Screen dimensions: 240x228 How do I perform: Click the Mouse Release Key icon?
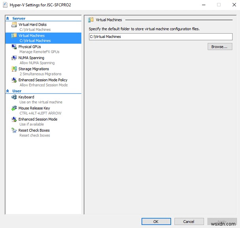tap(14, 108)
